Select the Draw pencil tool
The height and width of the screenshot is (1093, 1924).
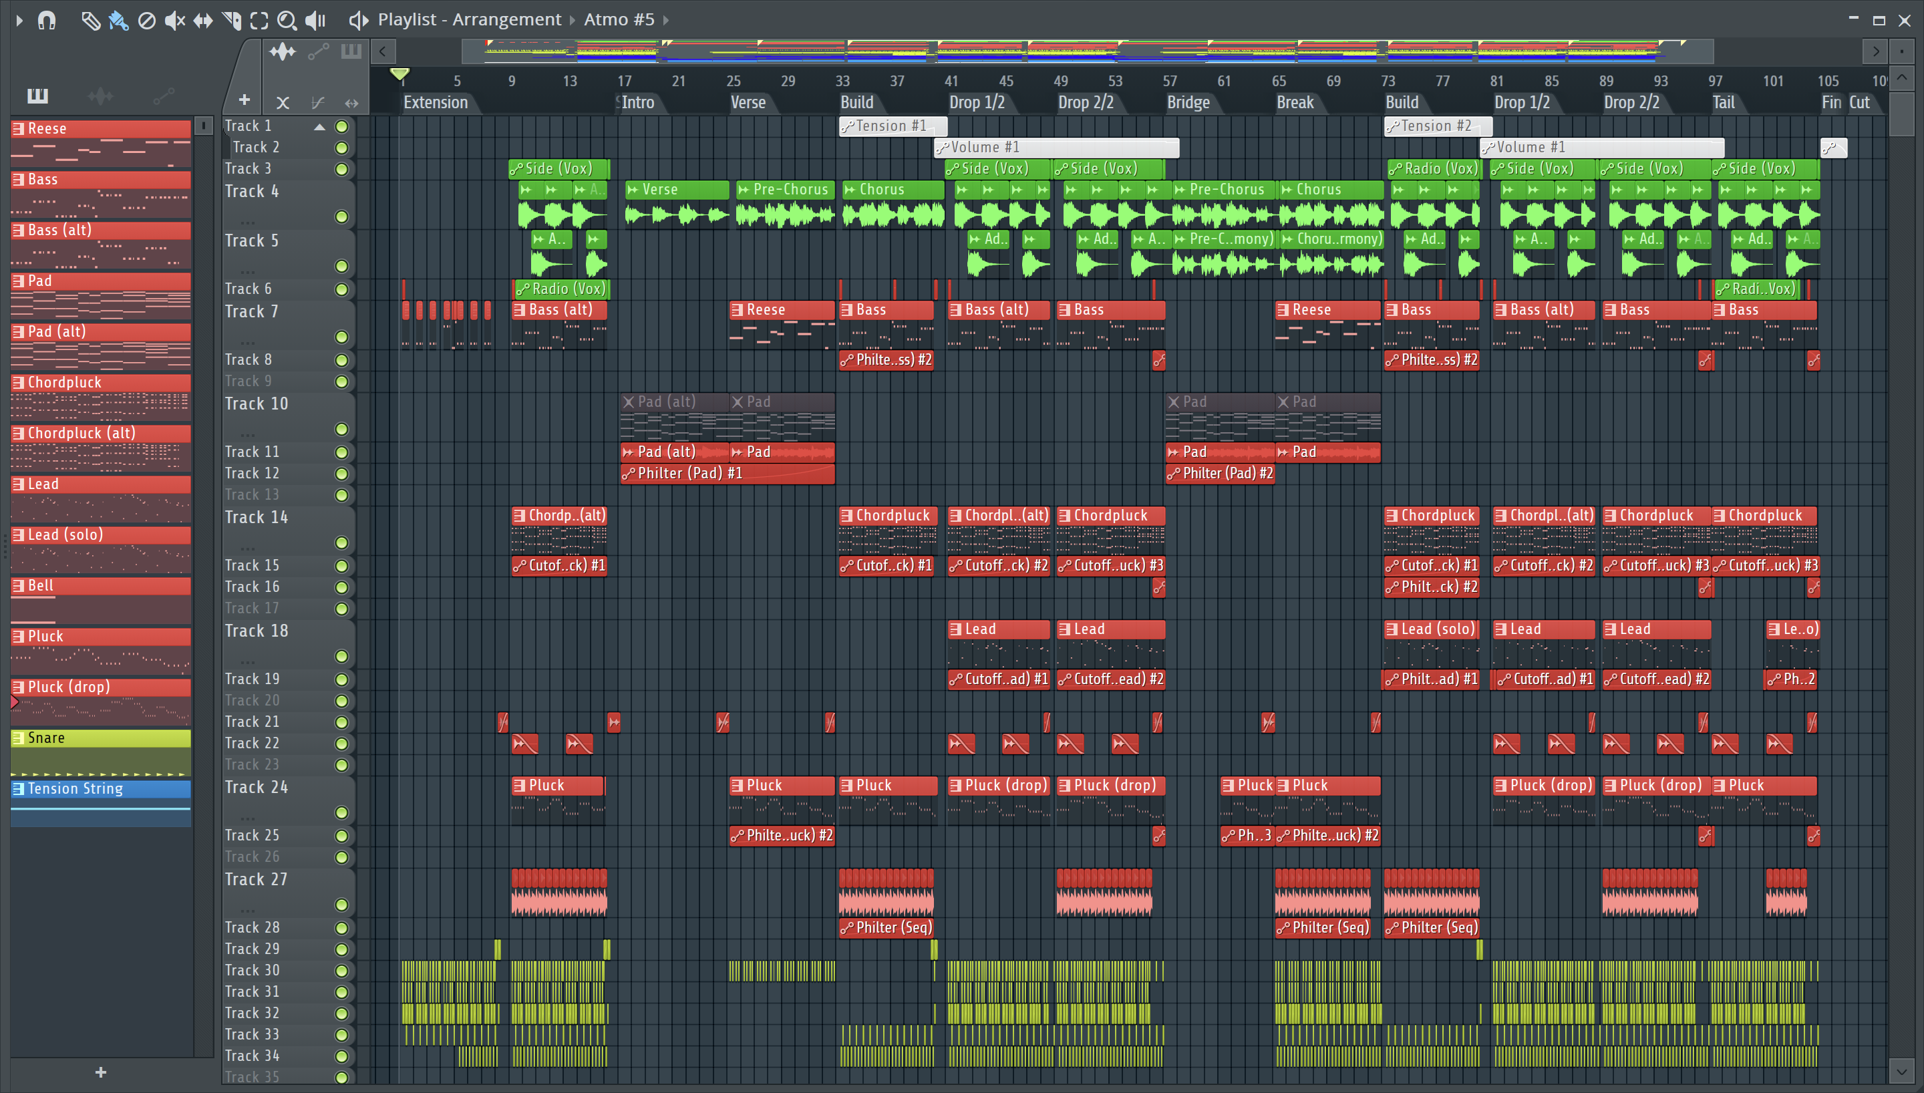(x=91, y=20)
